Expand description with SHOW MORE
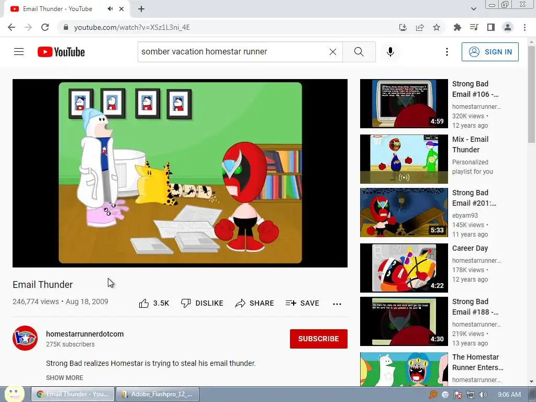The width and height of the screenshot is (536, 402). click(64, 378)
